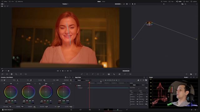This screenshot has width=200, height=112.
Task: Play the clip in reverse
Action: 60,71
